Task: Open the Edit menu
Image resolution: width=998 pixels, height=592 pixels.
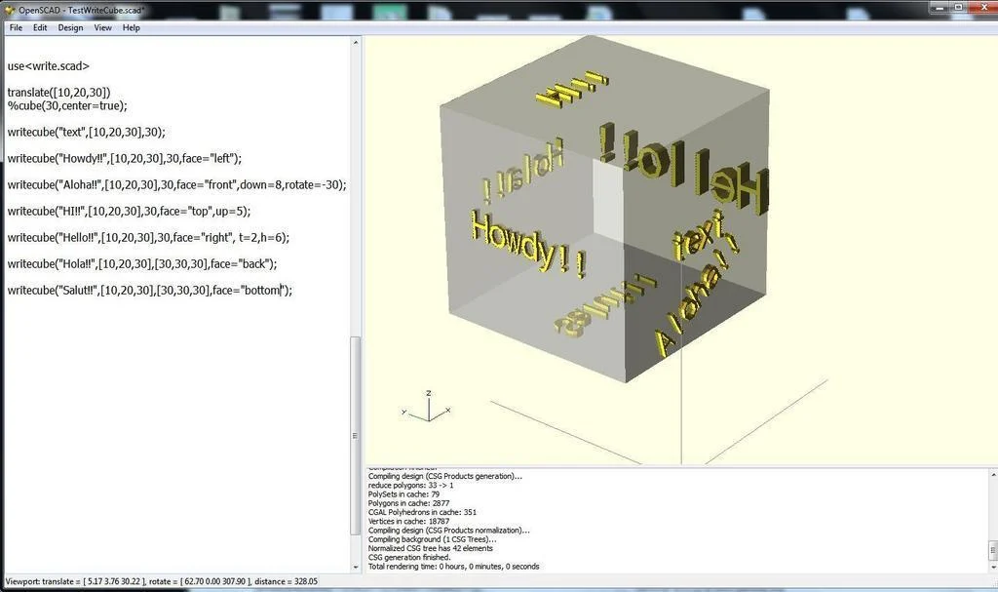Action: click(x=40, y=27)
